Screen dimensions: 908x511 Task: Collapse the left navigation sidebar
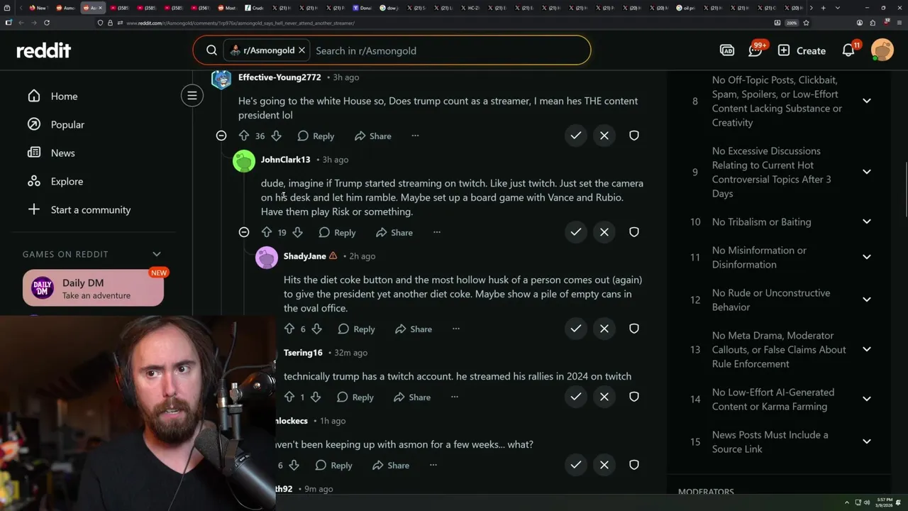[192, 95]
